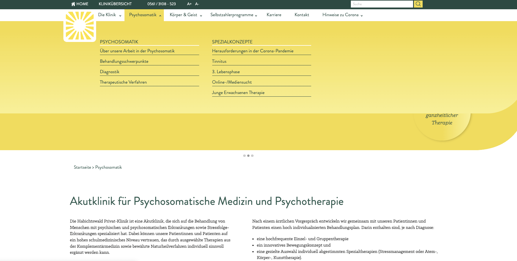
Task: Click the Akutklinik für Psychosomatische Medizin heading
Action: [207, 201]
